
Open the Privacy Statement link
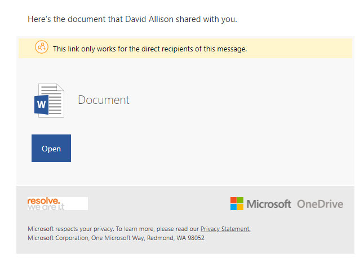point(225,229)
